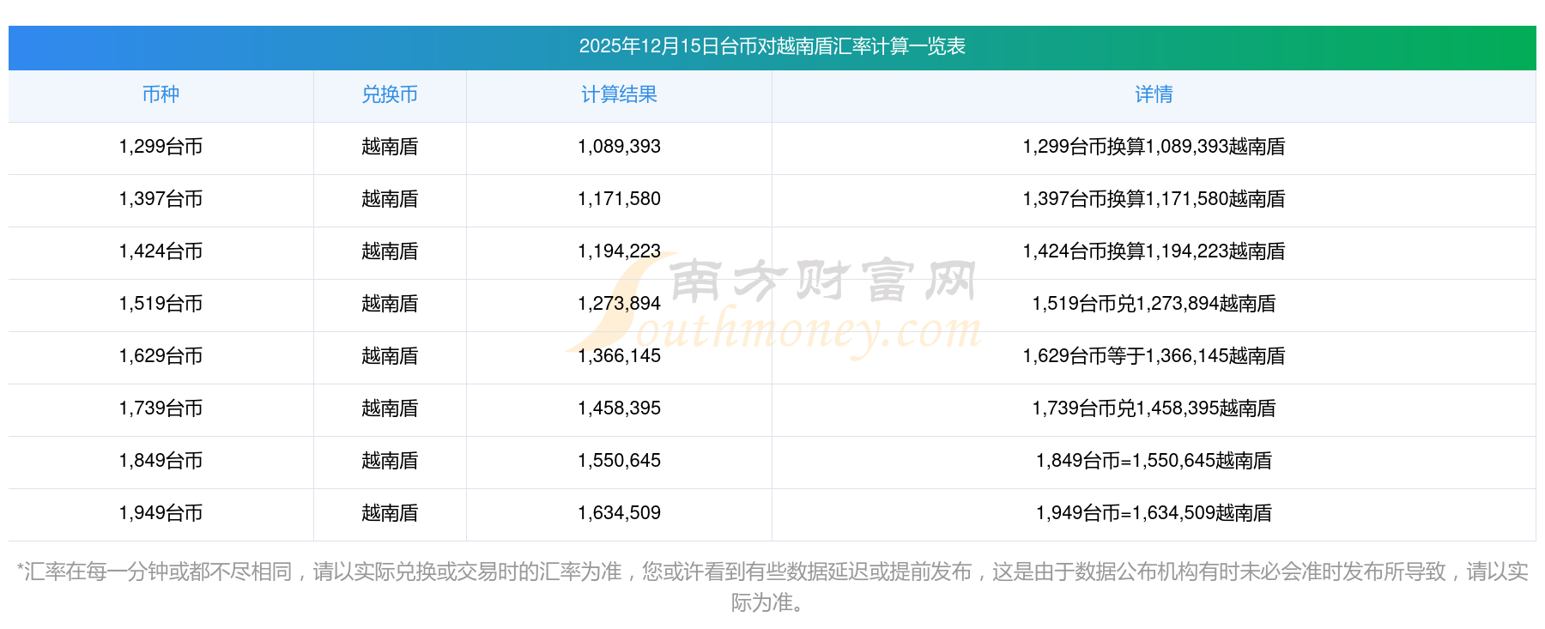Click the "币种" column header
The height and width of the screenshot is (629, 1545).
[161, 94]
